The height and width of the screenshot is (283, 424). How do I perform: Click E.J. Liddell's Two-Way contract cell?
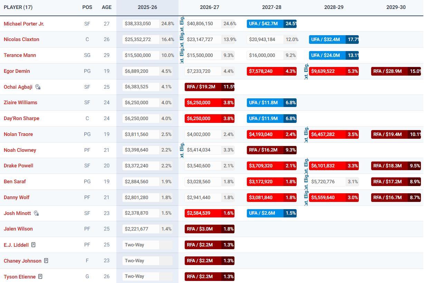tap(141, 245)
